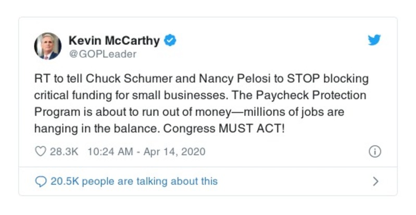The width and height of the screenshot is (416, 215).
Task: Open the Kevin McCarthy display name link
Action: [114, 40]
